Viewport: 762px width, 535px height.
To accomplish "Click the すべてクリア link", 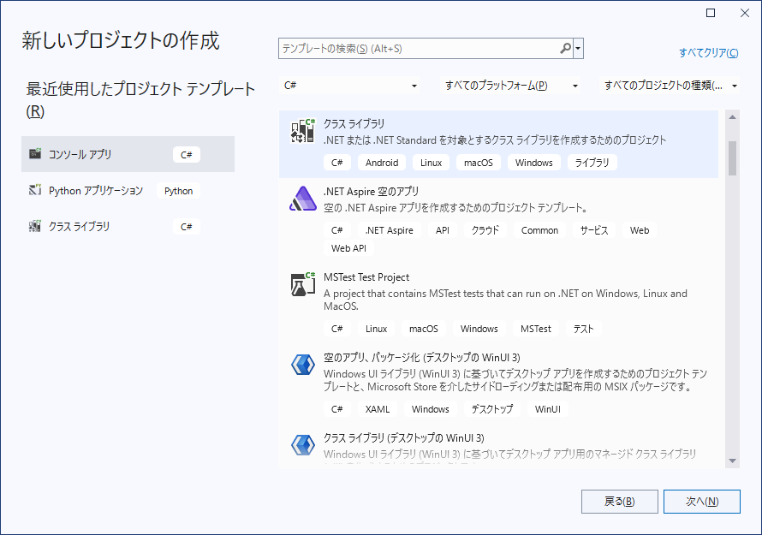I will [708, 53].
